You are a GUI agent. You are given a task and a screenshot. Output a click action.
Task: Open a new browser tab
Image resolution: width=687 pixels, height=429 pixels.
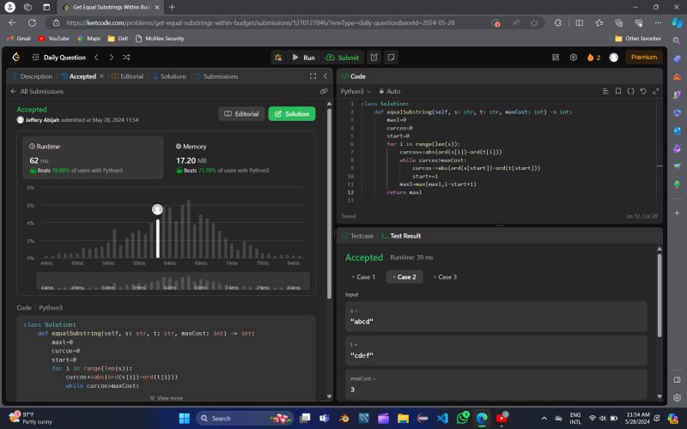click(172, 7)
